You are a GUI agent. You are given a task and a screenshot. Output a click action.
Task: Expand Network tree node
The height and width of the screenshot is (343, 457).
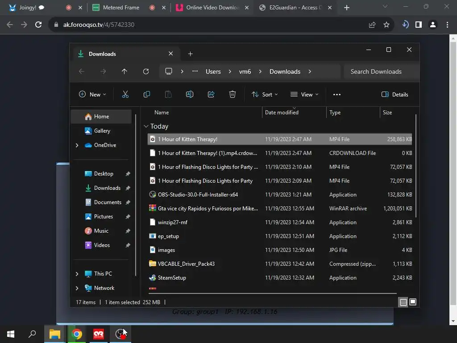pyautogui.click(x=77, y=288)
